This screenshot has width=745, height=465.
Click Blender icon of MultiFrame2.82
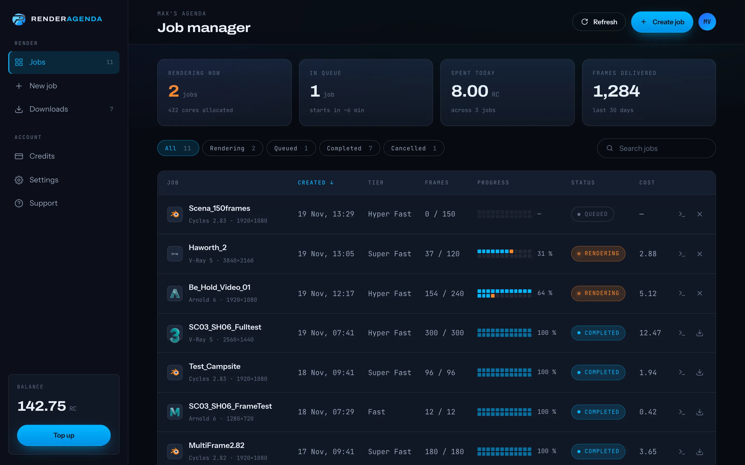tap(175, 452)
